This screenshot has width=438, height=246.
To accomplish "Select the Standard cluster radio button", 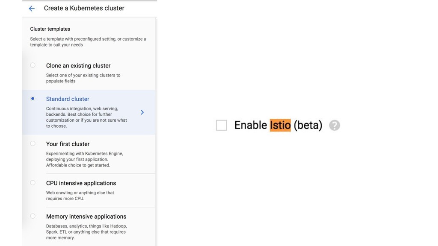I will [33, 99].
